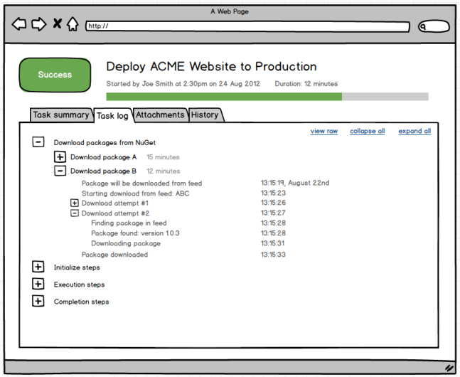Viewport: 460px width, 377px height.
Task: Collapse Download package B
Action: (x=60, y=171)
